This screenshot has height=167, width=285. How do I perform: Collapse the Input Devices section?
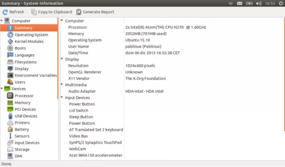tap(62, 98)
